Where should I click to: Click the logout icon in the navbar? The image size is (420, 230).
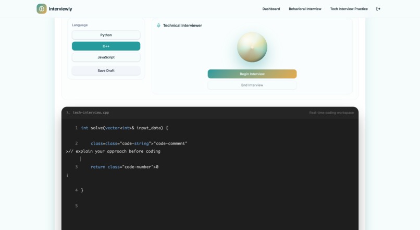[378, 9]
